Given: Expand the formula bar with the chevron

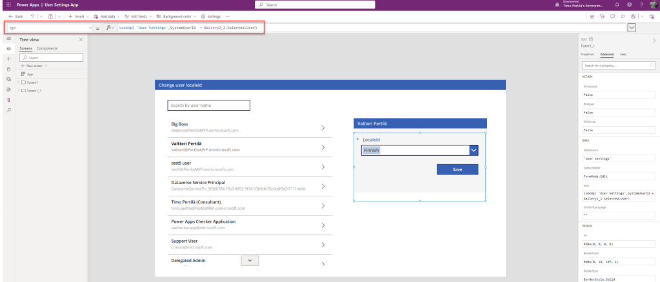Looking at the screenshot, I should [631, 28].
